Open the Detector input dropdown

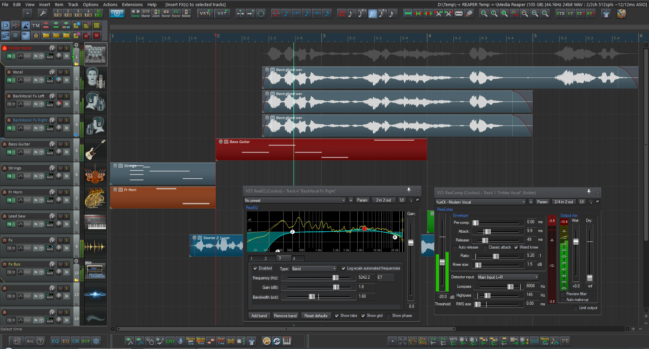[508, 277]
